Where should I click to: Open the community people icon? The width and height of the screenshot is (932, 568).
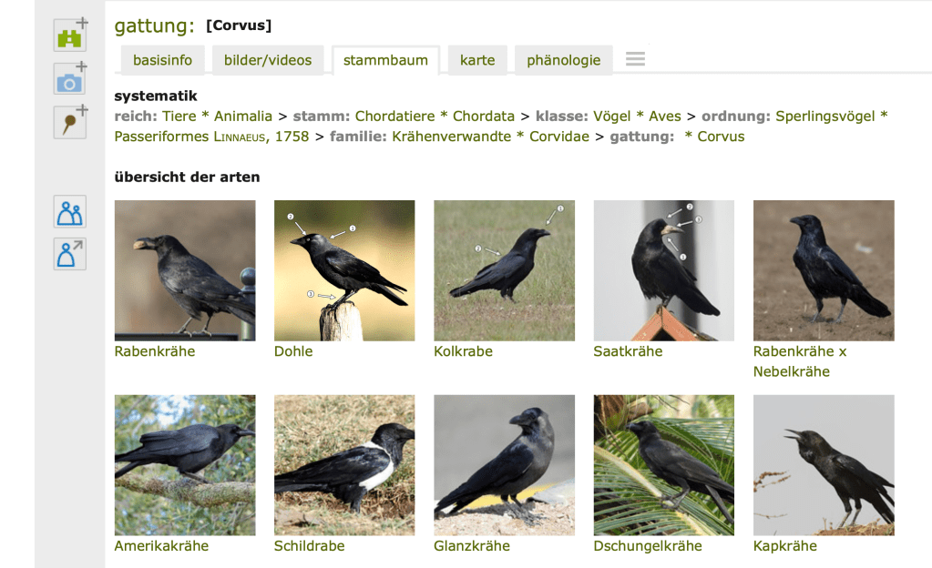point(69,211)
